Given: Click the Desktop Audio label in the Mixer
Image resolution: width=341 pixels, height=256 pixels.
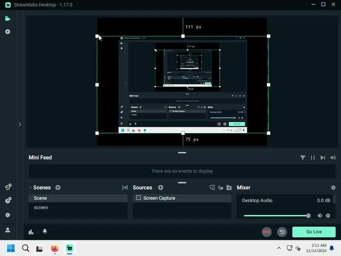Looking at the screenshot, I should (x=257, y=200).
